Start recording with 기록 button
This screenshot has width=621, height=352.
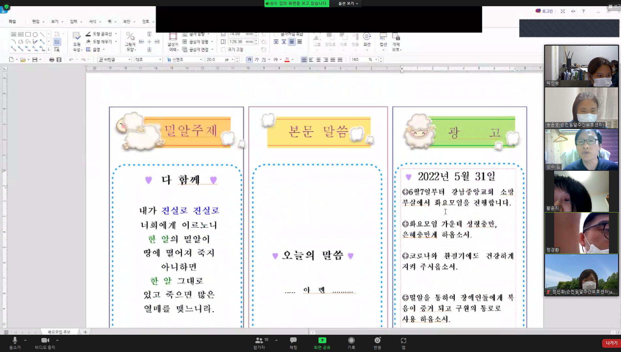pyautogui.click(x=351, y=343)
